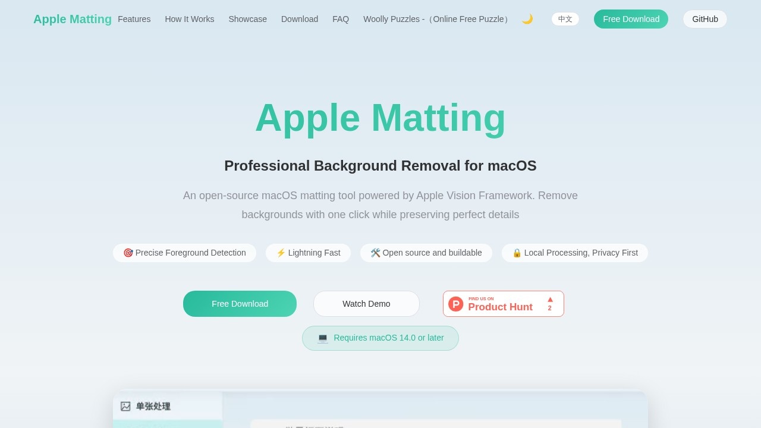This screenshot has width=761, height=428.
Task: Click the Local Processing, Privacy First pill
Action: pos(575,253)
